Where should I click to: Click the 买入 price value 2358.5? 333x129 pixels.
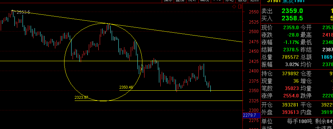[292, 18]
